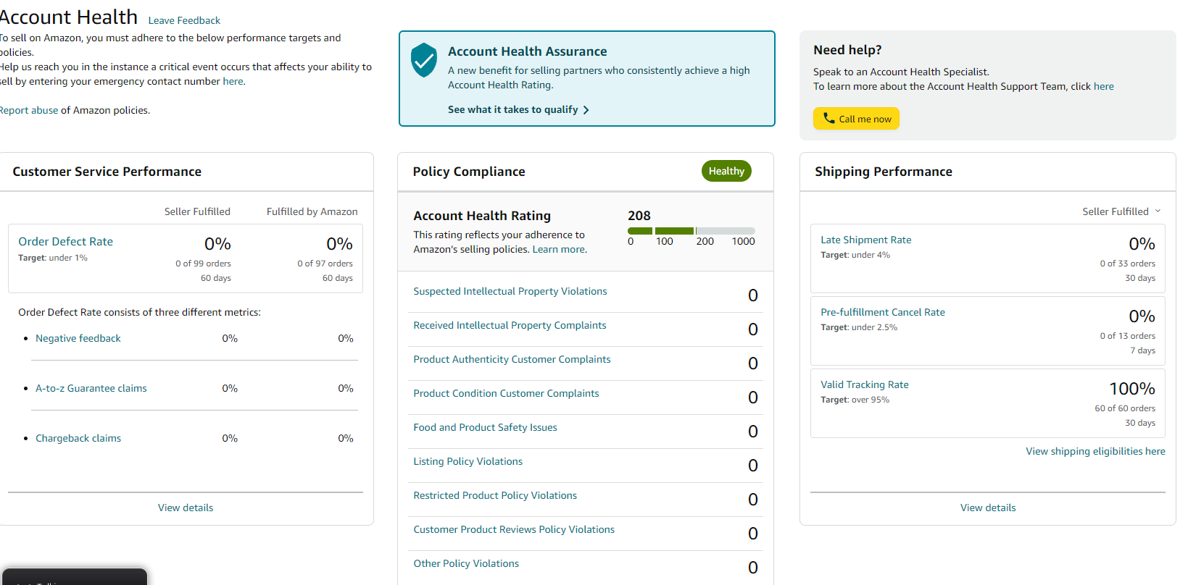Viewport: 1188px width, 585px height.
Task: Click Learn more about Account Health Rating
Action: coord(559,249)
